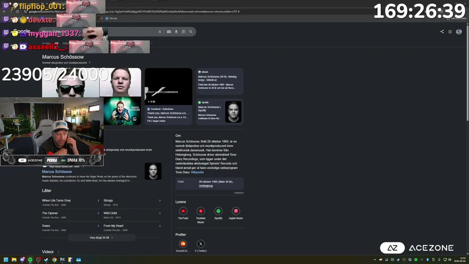Listen on Youtube Music
The height and width of the screenshot is (264, 469).
201,215
